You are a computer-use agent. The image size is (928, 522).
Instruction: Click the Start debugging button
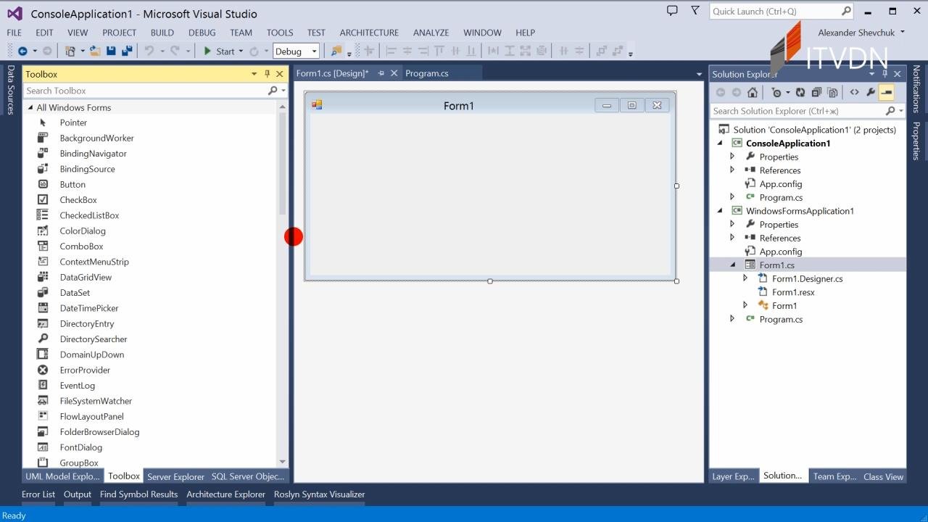[219, 51]
